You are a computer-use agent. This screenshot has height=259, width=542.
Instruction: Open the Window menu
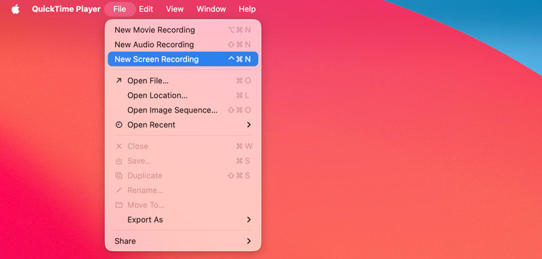click(211, 9)
